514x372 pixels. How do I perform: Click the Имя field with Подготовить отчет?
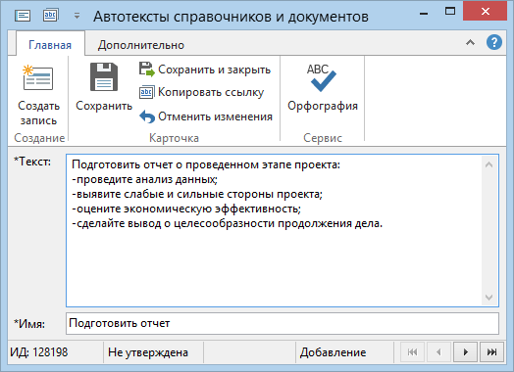coord(283,323)
